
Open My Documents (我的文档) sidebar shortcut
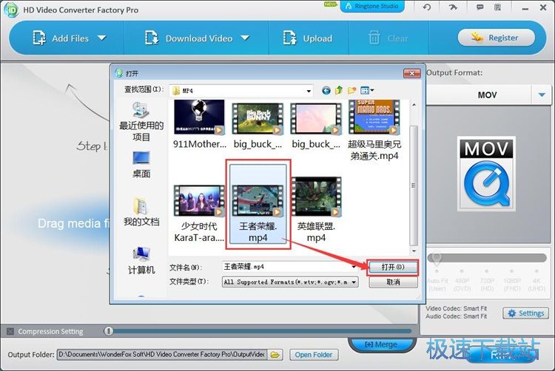click(x=141, y=211)
